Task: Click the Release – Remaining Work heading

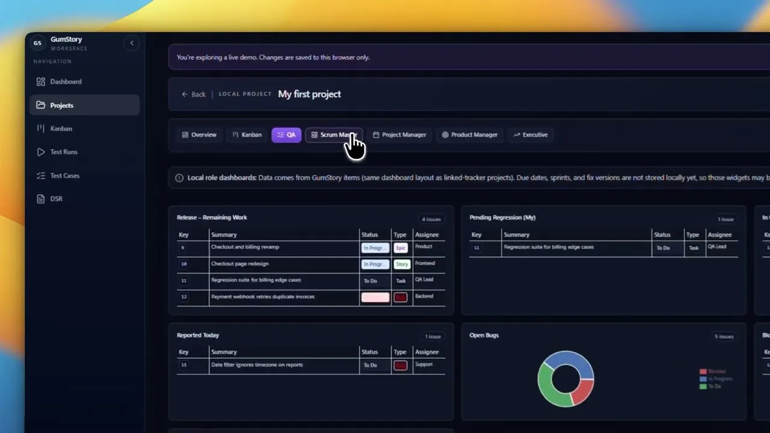Action: 212,218
